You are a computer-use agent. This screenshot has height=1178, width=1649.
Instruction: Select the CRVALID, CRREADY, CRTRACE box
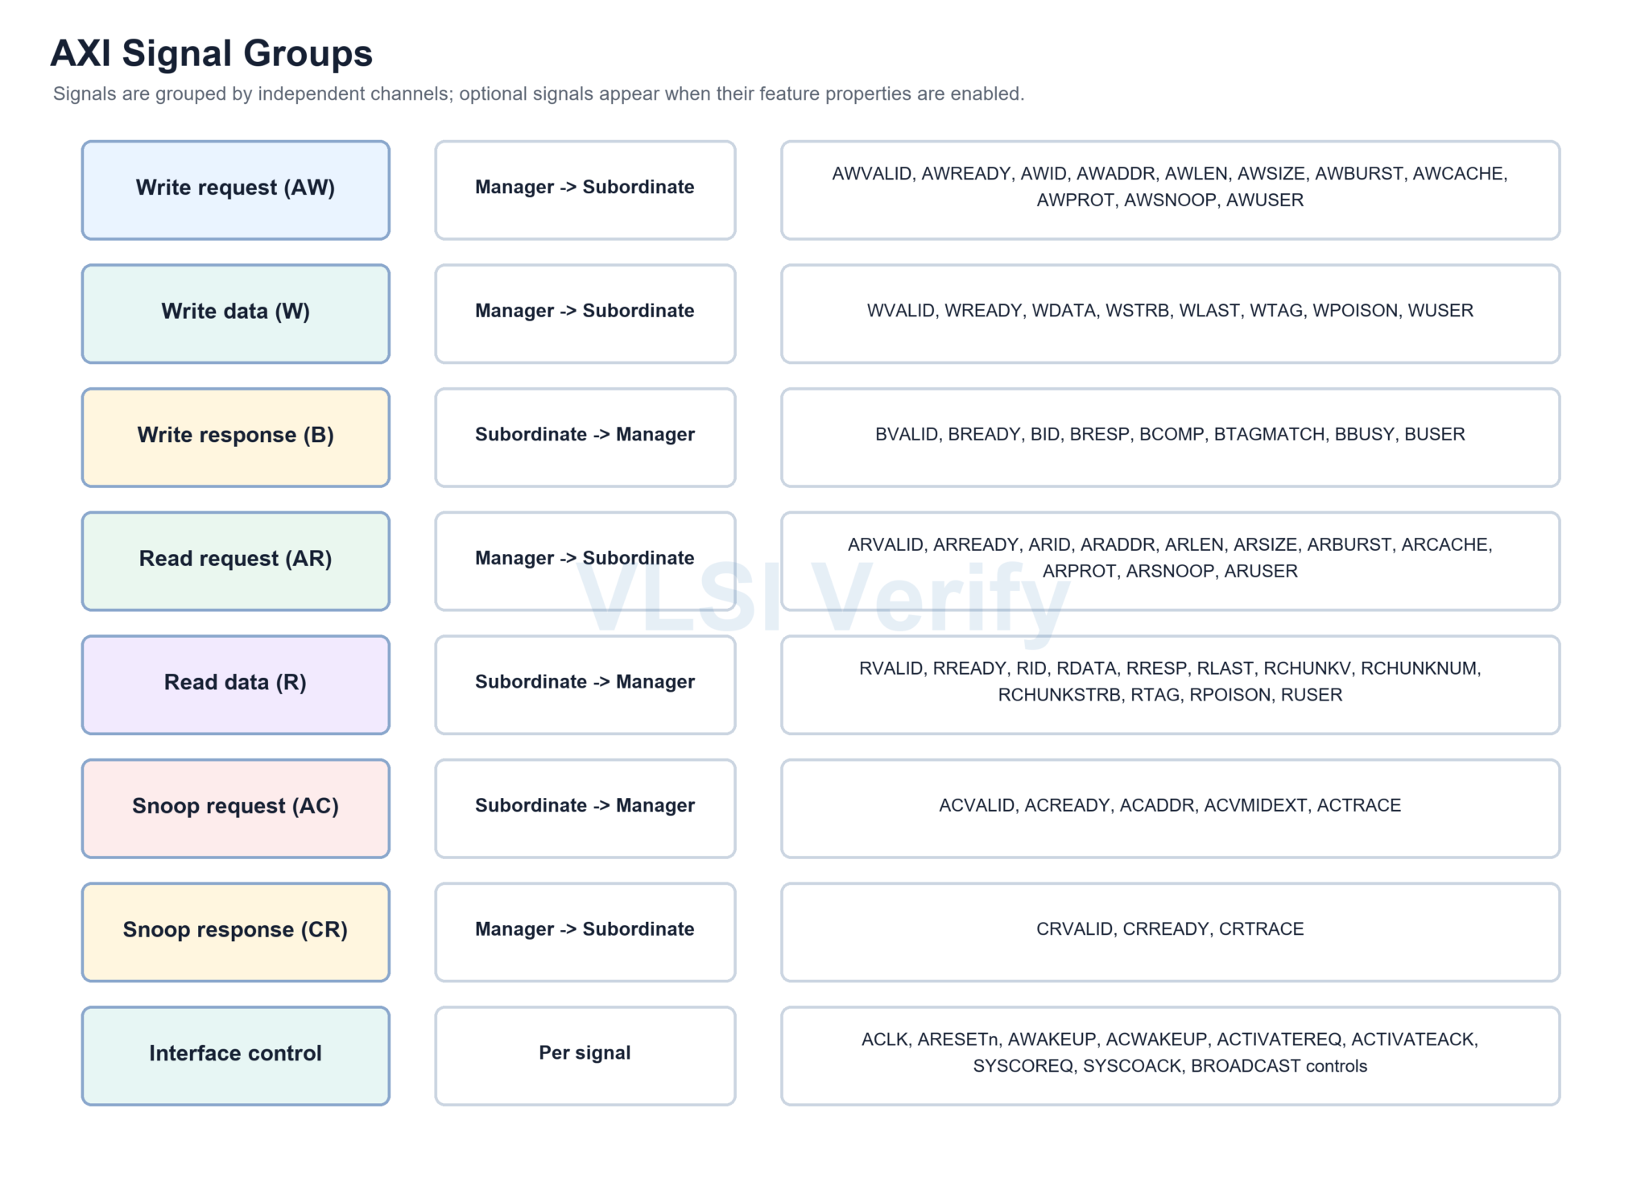click(x=1171, y=932)
